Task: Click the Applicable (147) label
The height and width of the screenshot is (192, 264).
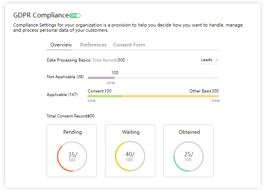Action: [62, 95]
